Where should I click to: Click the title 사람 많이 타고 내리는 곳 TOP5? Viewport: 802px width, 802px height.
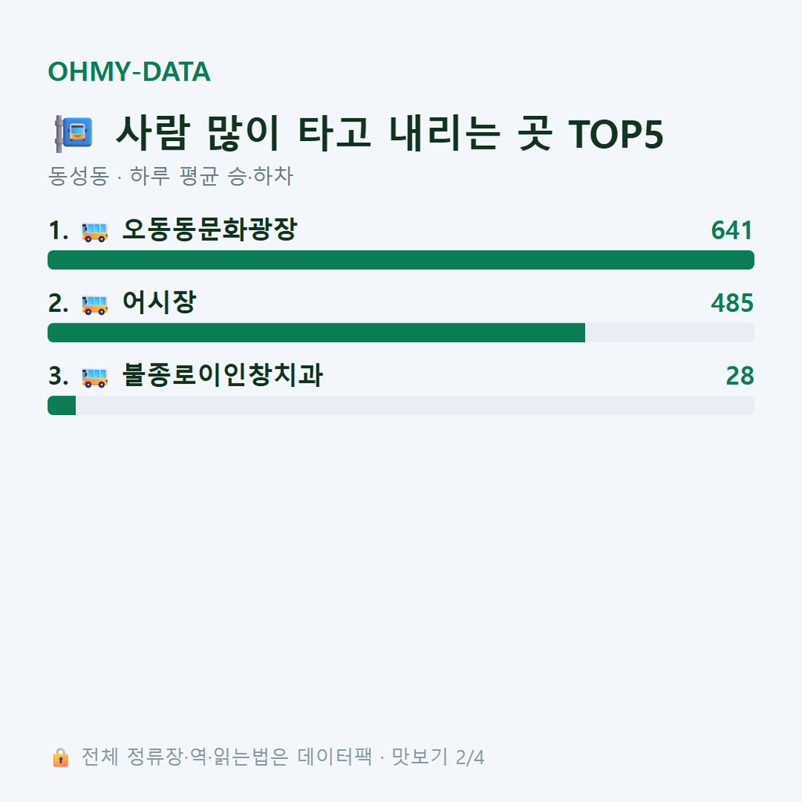[390, 133]
